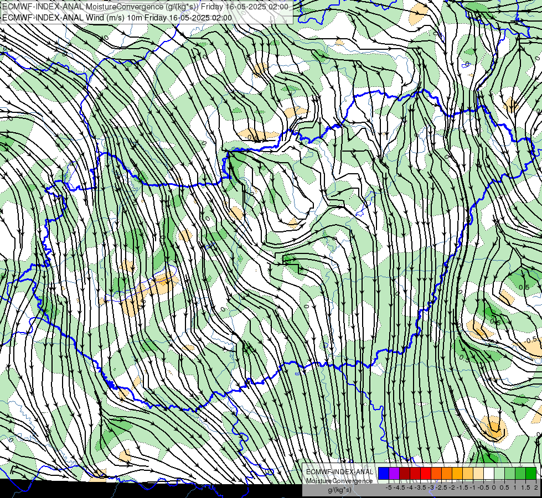Viewport: 542px width, 498px height.
Task: Pick the darkest green legend swatch
Action: 531,474
